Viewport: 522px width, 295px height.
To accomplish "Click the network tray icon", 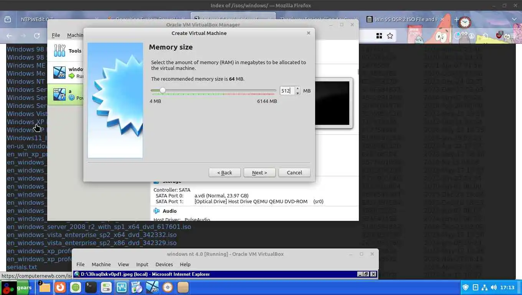I will point(484,287).
